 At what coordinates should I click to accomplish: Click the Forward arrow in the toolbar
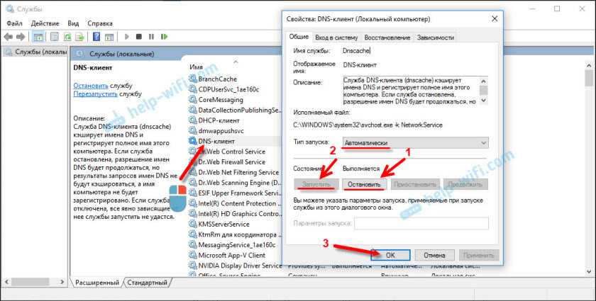click(x=21, y=36)
